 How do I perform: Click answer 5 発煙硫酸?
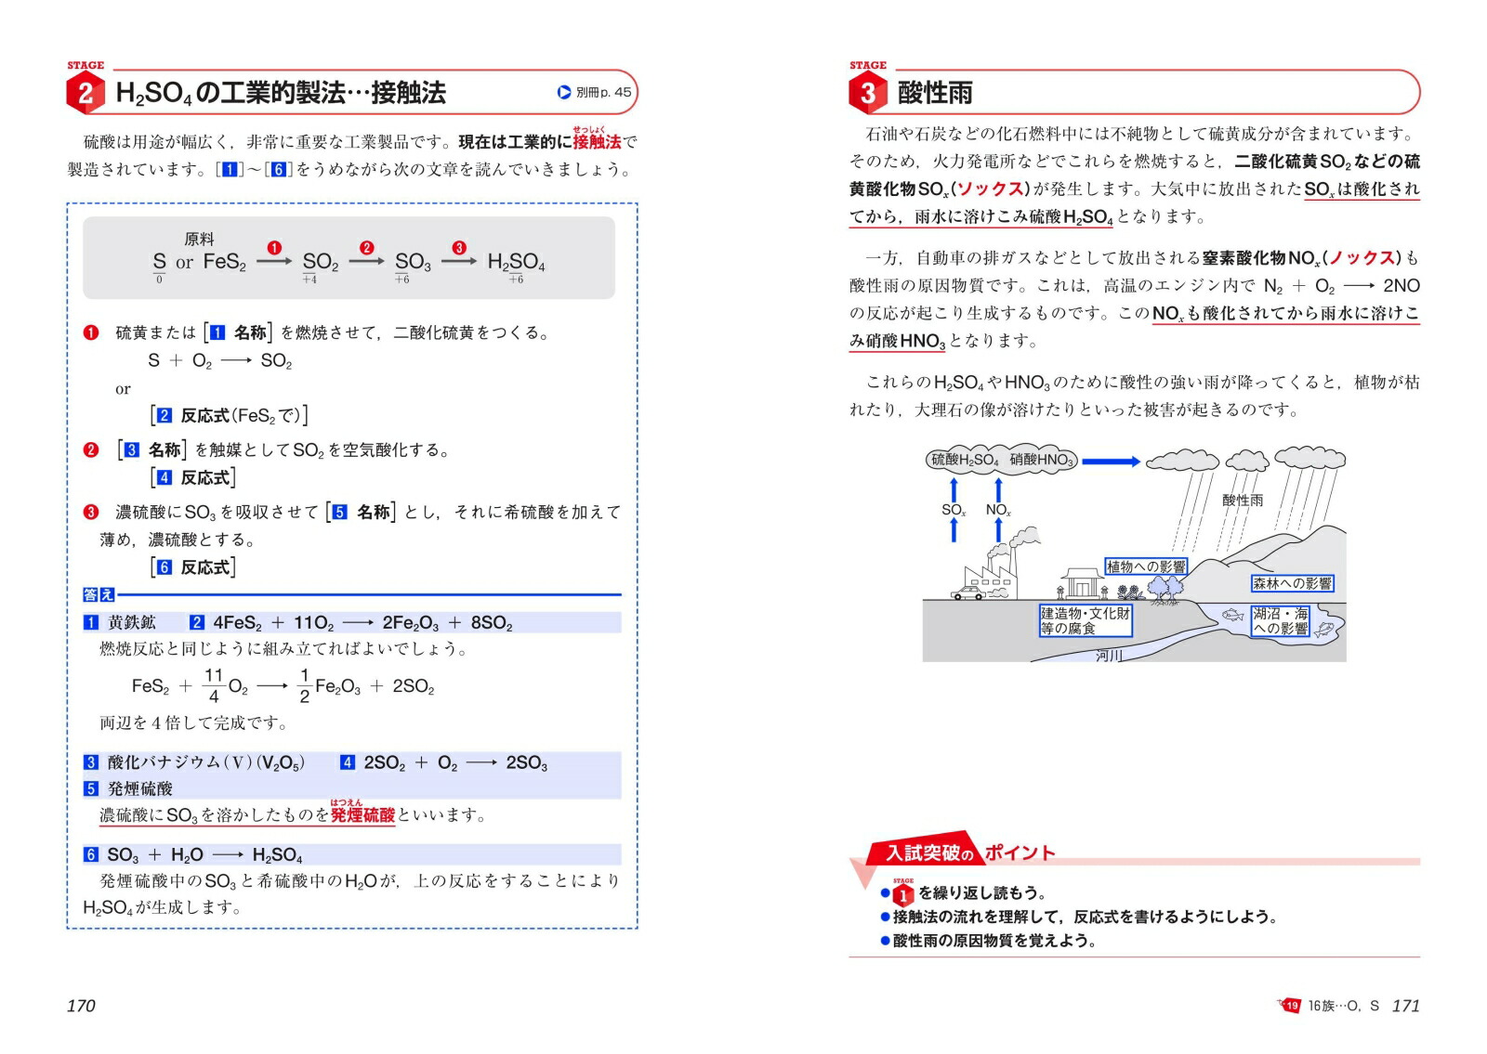pyautogui.click(x=128, y=788)
